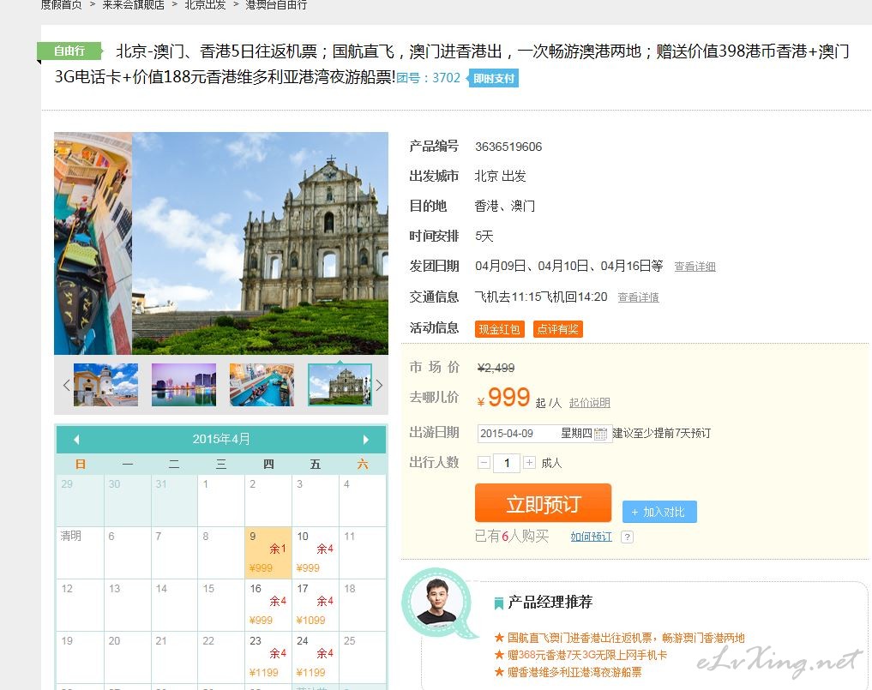Click the 出游日期 date input field
The image size is (872, 690).
point(533,434)
